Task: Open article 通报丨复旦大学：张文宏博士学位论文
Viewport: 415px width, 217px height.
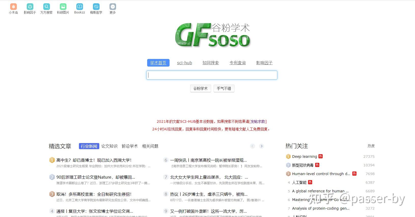Action: point(95,211)
